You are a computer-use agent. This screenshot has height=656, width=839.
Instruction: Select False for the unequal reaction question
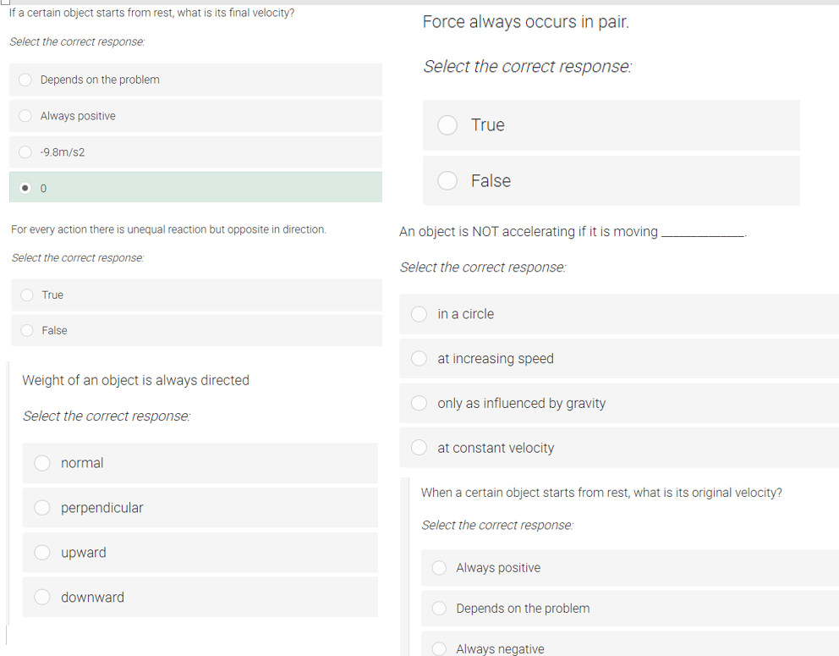click(26, 330)
